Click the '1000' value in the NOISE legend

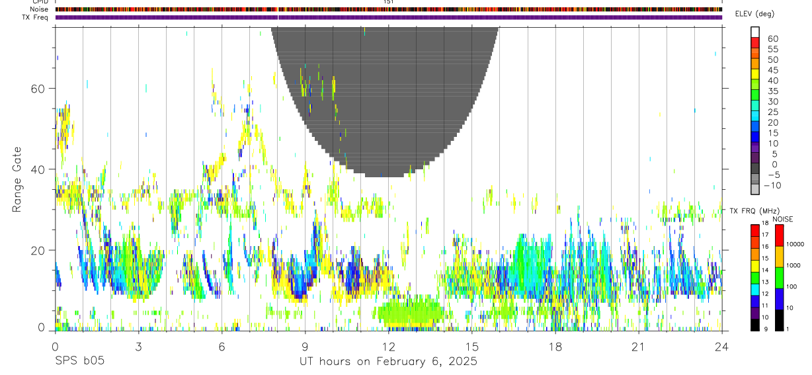pos(795,265)
